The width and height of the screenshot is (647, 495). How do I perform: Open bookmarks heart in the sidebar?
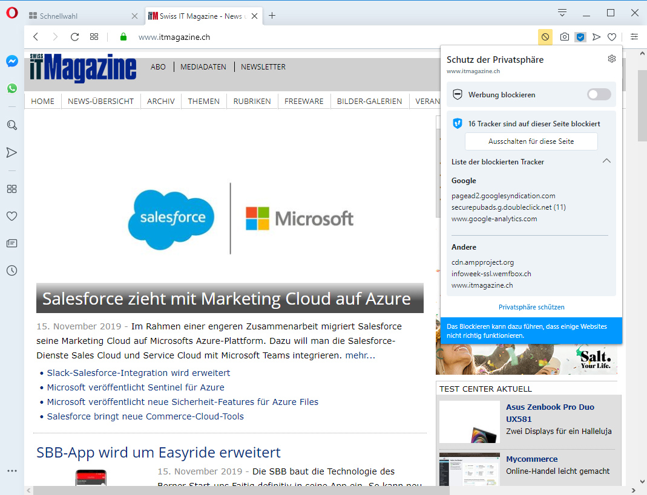click(x=12, y=216)
